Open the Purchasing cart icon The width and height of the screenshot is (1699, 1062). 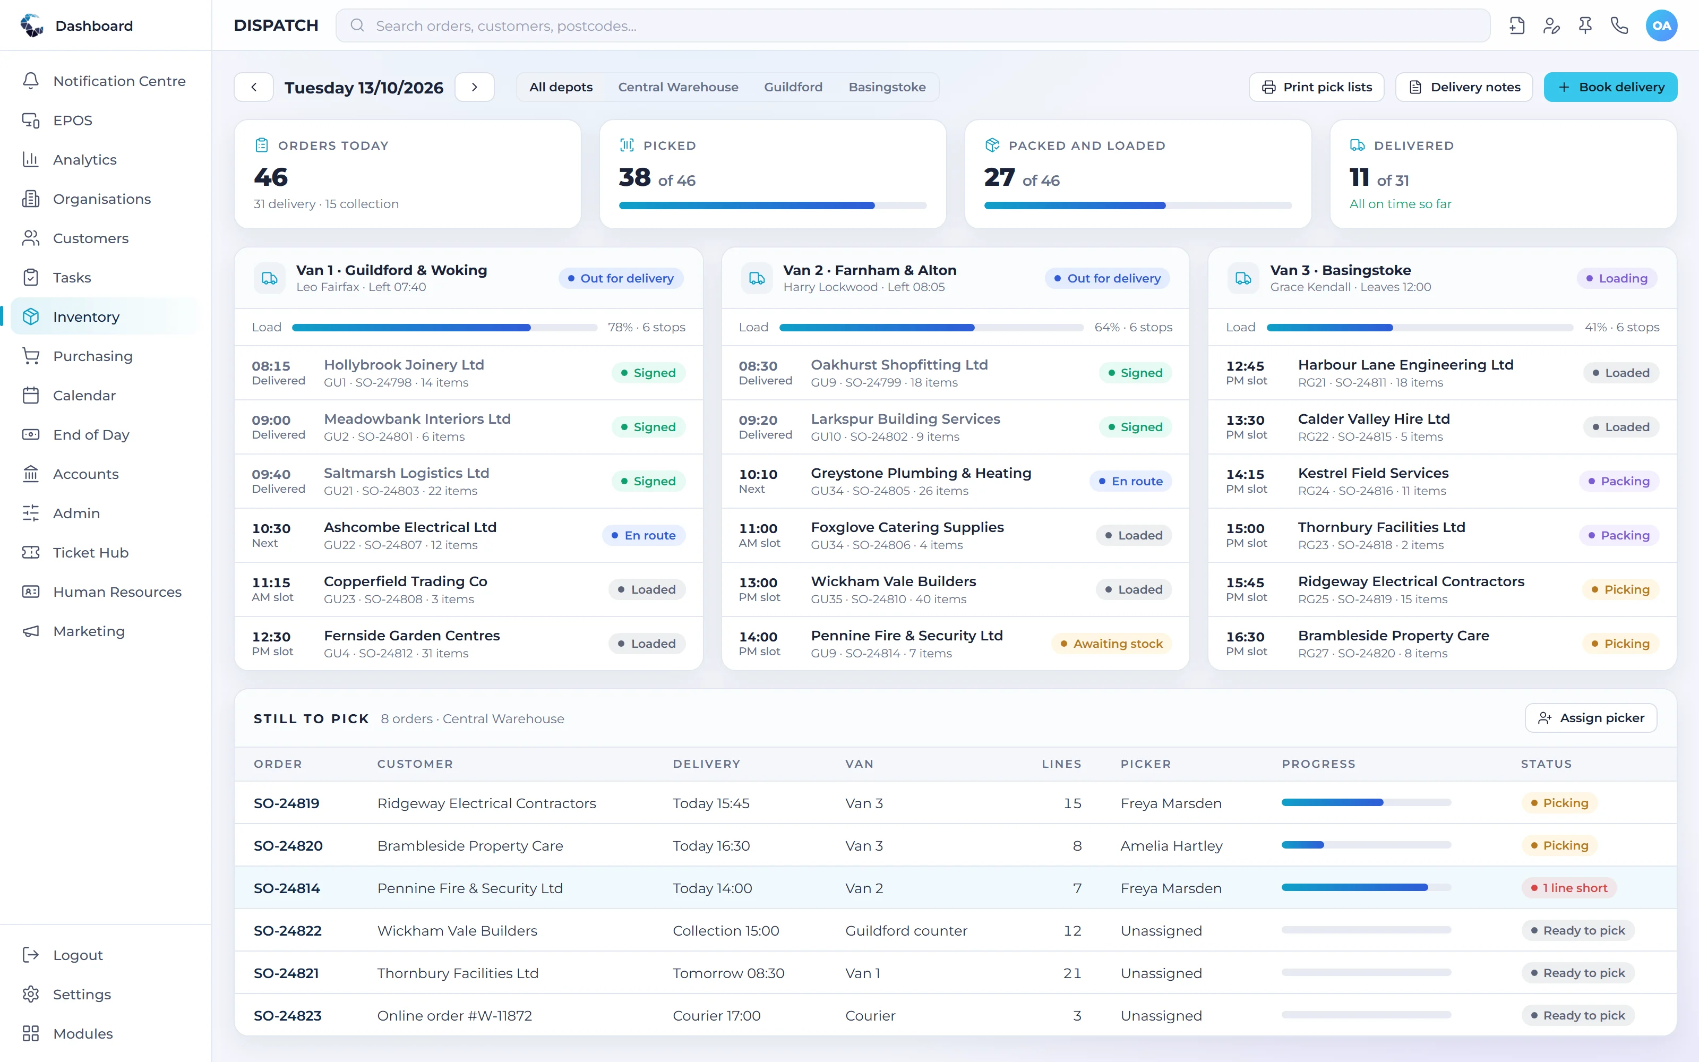tap(31, 356)
